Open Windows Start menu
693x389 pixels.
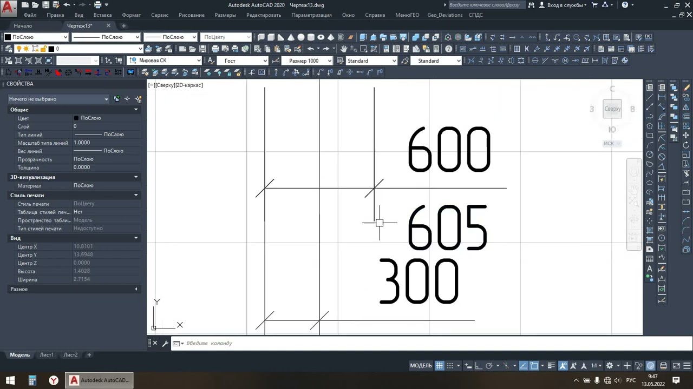coord(10,380)
